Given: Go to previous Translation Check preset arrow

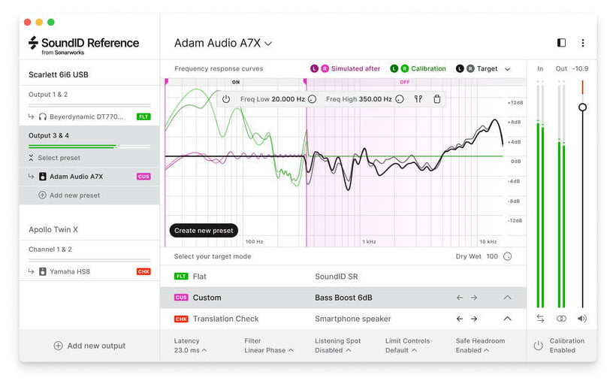Looking at the screenshot, I should (x=460, y=319).
